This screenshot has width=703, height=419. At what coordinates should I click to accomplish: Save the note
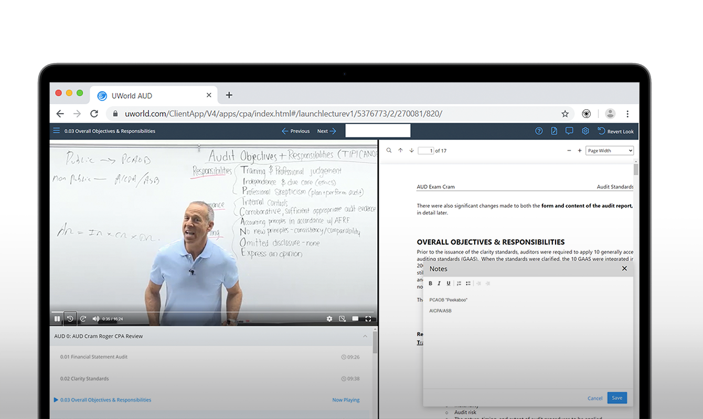[617, 398]
